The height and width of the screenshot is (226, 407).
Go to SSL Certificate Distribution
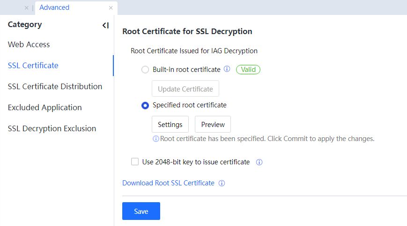[55, 86]
